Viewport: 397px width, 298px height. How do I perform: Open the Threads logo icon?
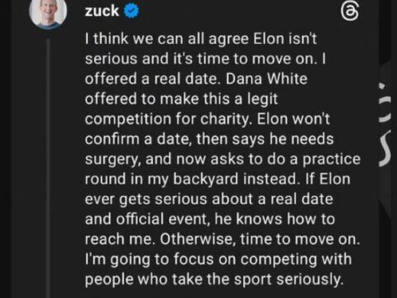(350, 12)
